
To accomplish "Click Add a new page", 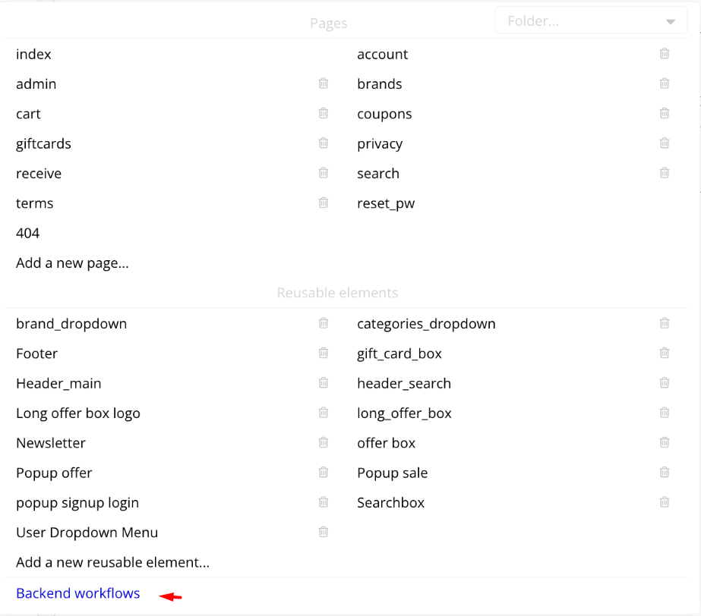I will pos(72,263).
